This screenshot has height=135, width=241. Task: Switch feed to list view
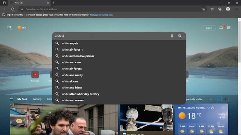[x=225, y=99]
